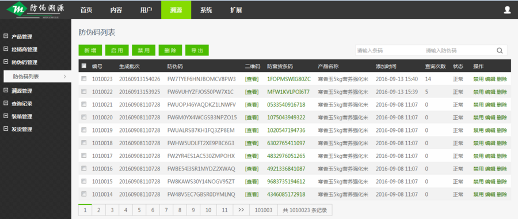Open 溯源 tab in top navigation
518x219 pixels.
tap(176, 10)
